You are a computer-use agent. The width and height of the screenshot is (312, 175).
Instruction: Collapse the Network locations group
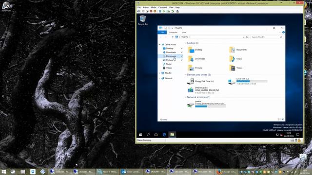click(186, 97)
